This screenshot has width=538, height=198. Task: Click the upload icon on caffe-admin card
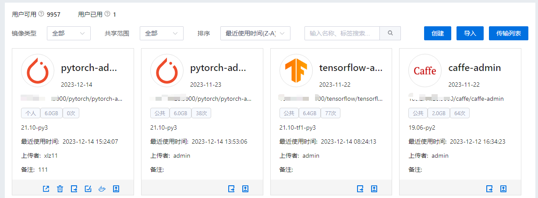[x=503, y=189]
